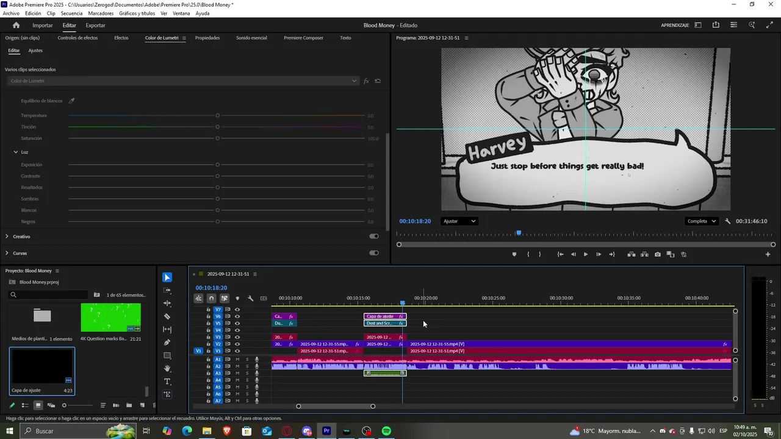This screenshot has width=781, height=439.
Task: Open the Secuencia menu
Action: 71,13
